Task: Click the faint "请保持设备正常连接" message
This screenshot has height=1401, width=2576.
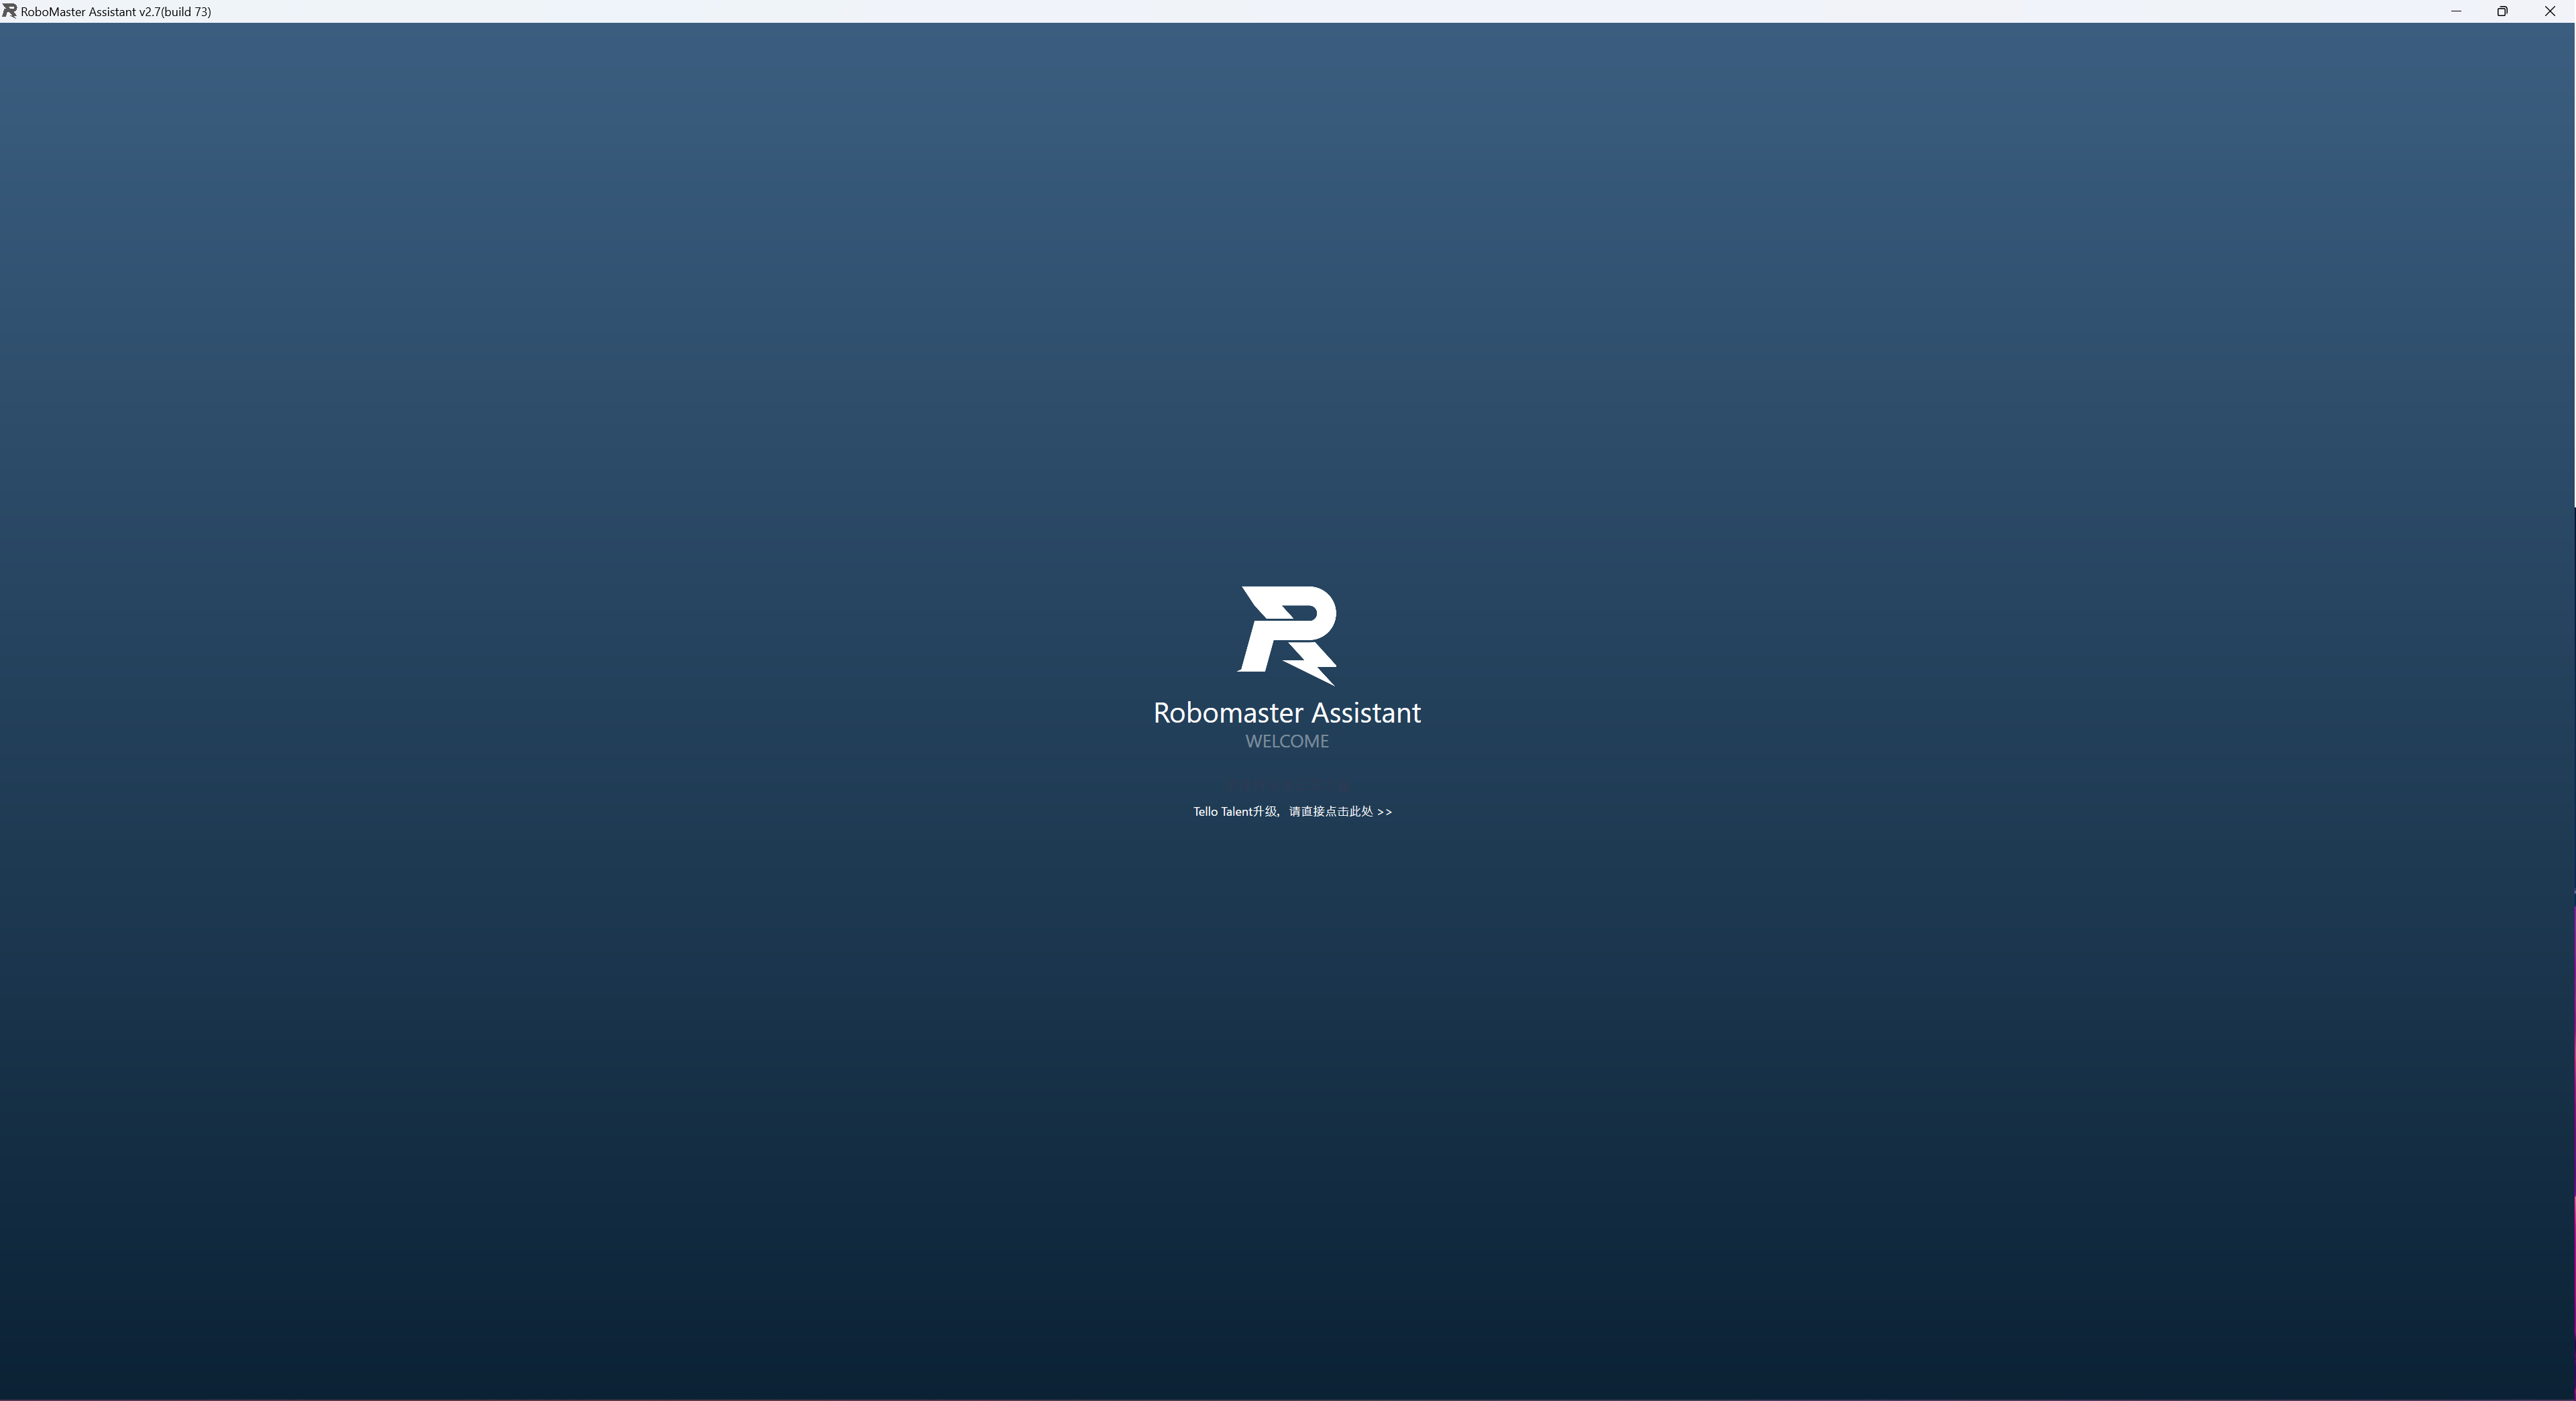Action: click(x=1287, y=786)
